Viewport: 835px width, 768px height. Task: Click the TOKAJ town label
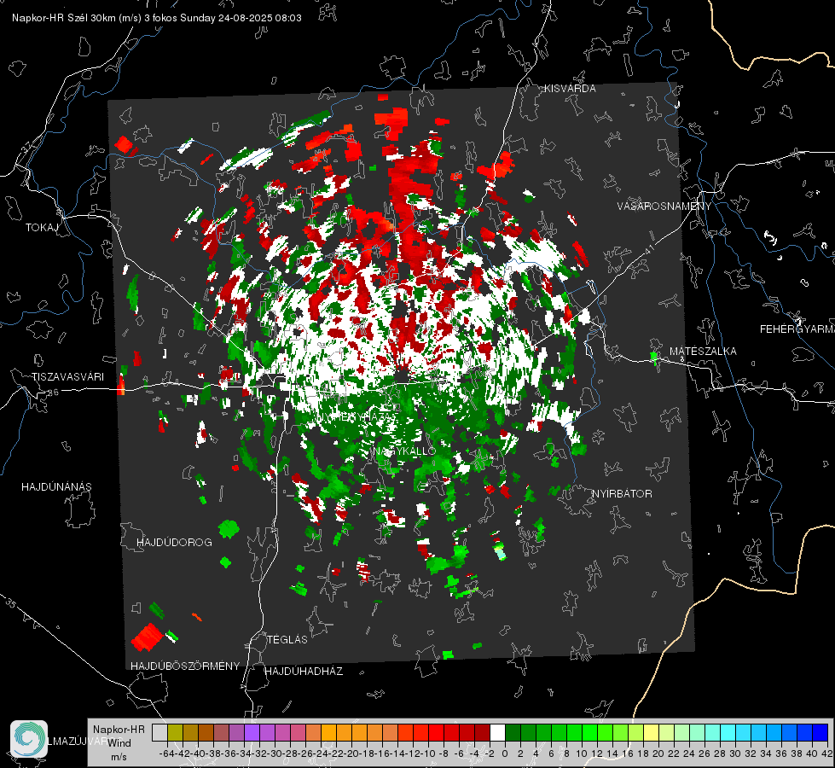coord(42,228)
